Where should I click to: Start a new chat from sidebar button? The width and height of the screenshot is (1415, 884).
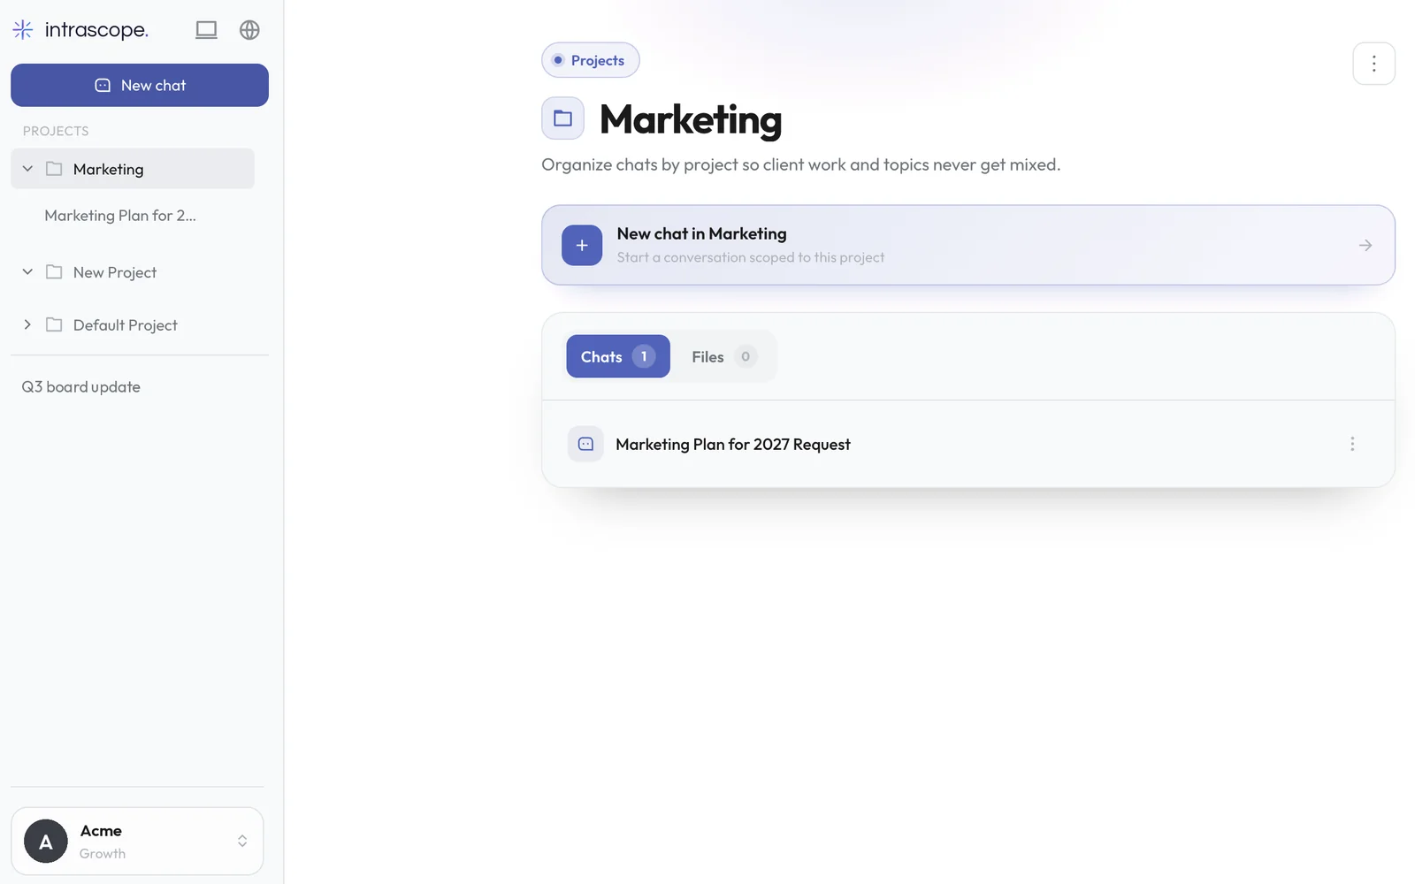tap(140, 85)
